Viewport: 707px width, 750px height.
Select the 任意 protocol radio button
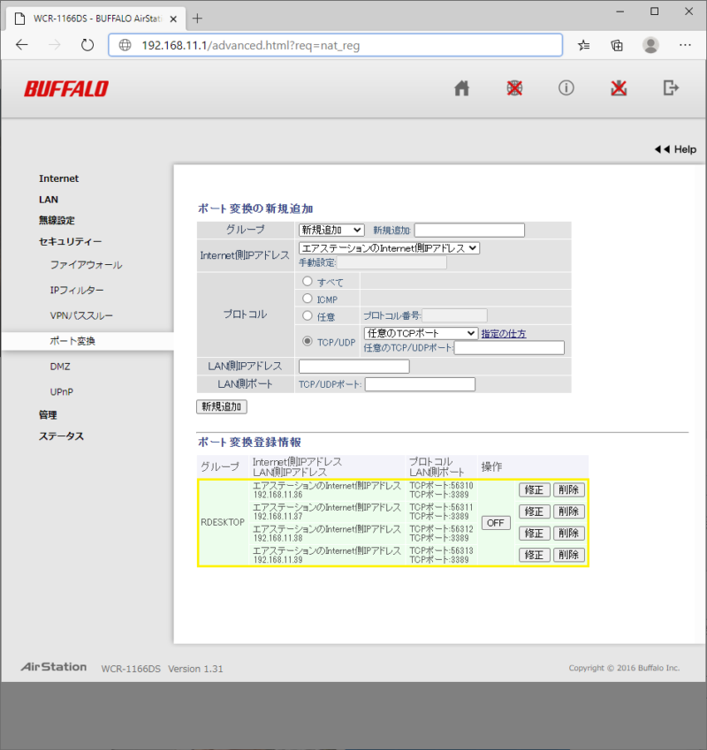[x=308, y=315]
